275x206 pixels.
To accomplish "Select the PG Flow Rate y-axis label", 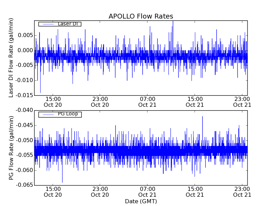I will point(11,148).
